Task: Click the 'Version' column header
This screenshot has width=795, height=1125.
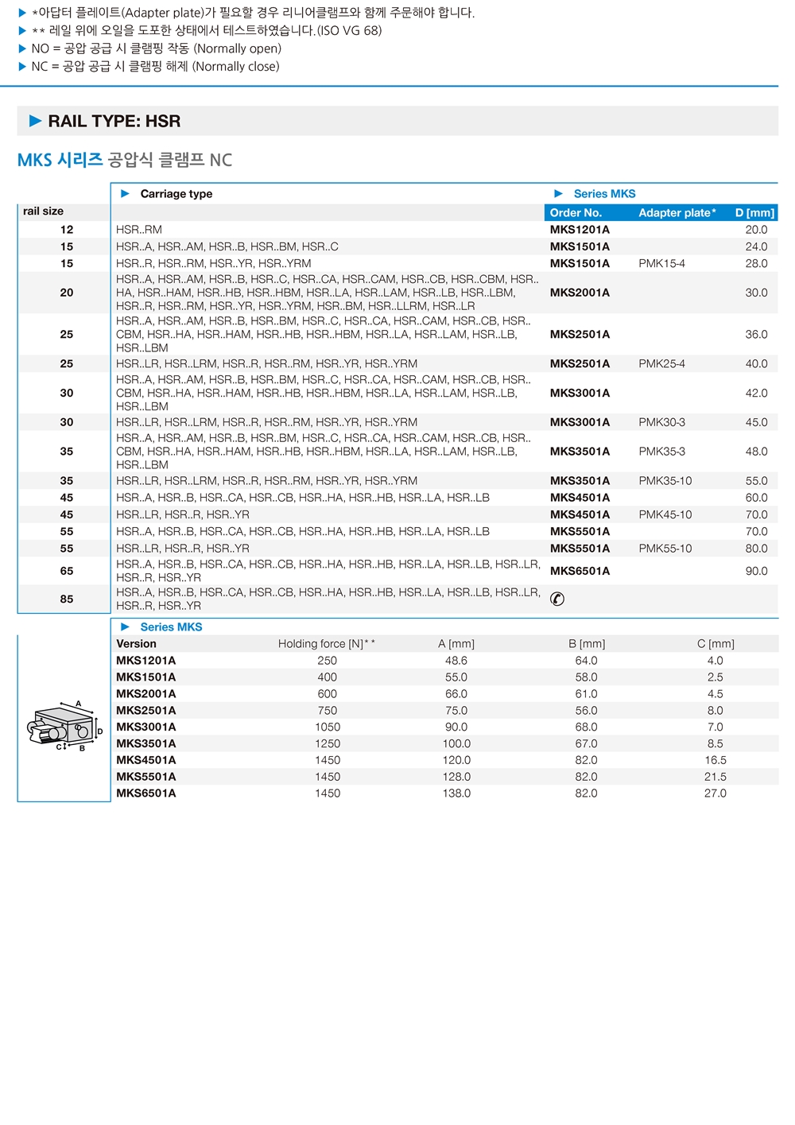Action: 136,644
